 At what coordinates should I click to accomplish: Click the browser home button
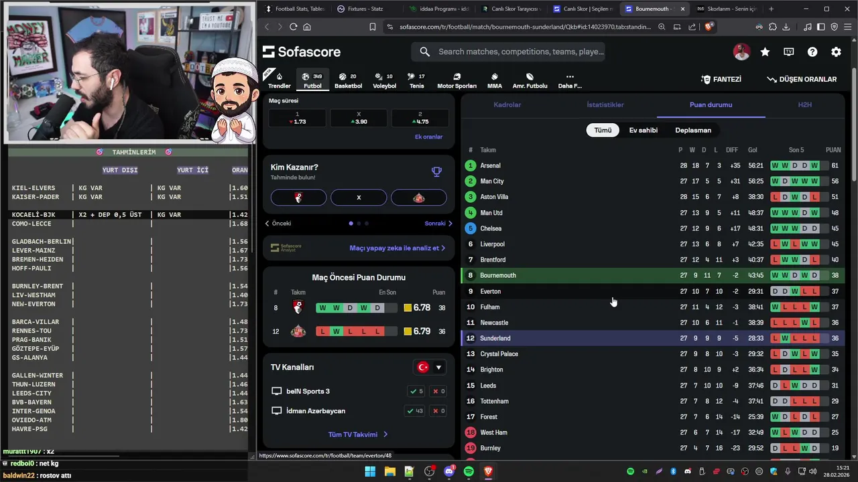pos(307,27)
